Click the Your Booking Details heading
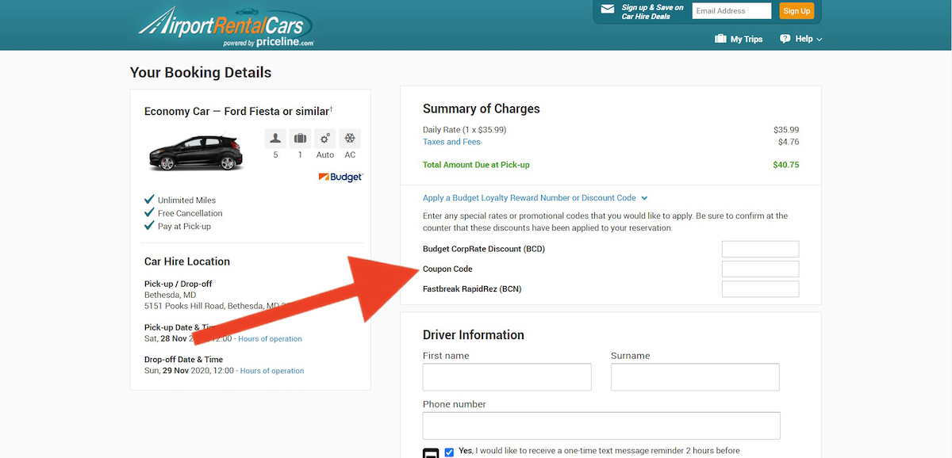Screen dimensions: 952x458 coord(201,72)
